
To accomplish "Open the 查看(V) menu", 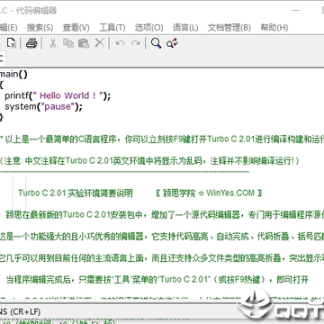I will 76,28.
